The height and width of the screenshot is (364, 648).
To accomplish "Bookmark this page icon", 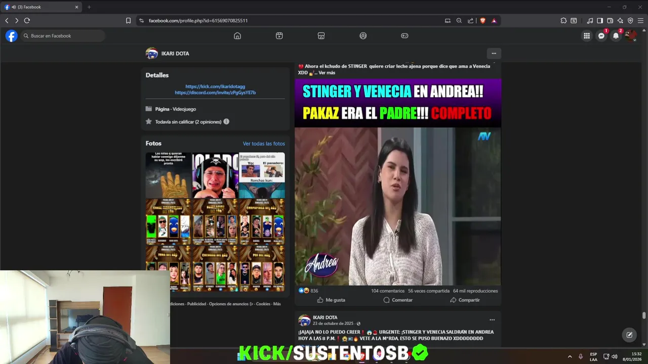I will pos(128,21).
